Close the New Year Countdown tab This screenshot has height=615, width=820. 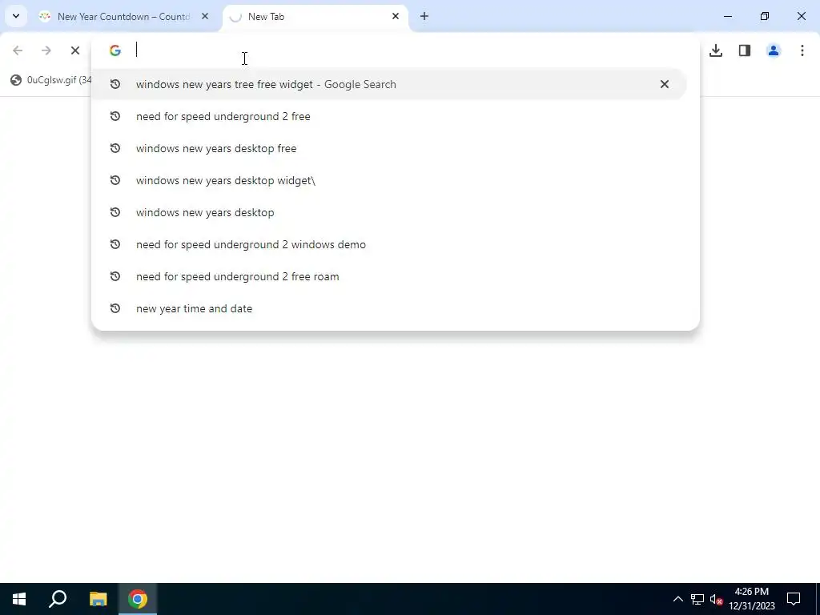pos(205,16)
